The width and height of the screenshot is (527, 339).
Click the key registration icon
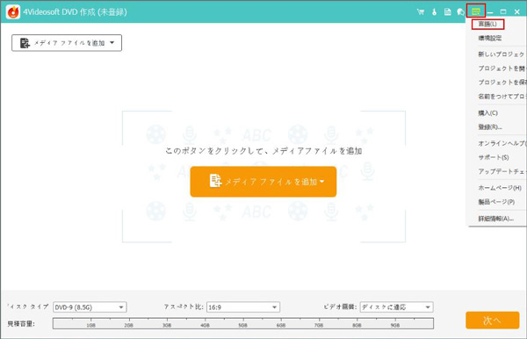[434, 12]
